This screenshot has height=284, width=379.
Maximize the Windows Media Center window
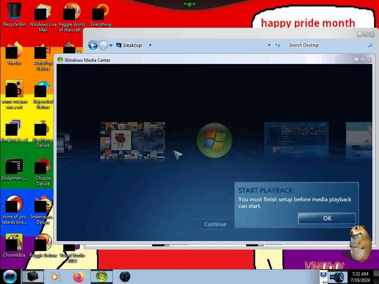362,60
